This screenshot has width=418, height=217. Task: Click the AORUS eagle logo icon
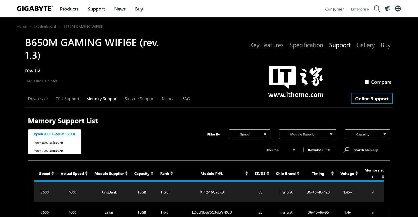388,9
